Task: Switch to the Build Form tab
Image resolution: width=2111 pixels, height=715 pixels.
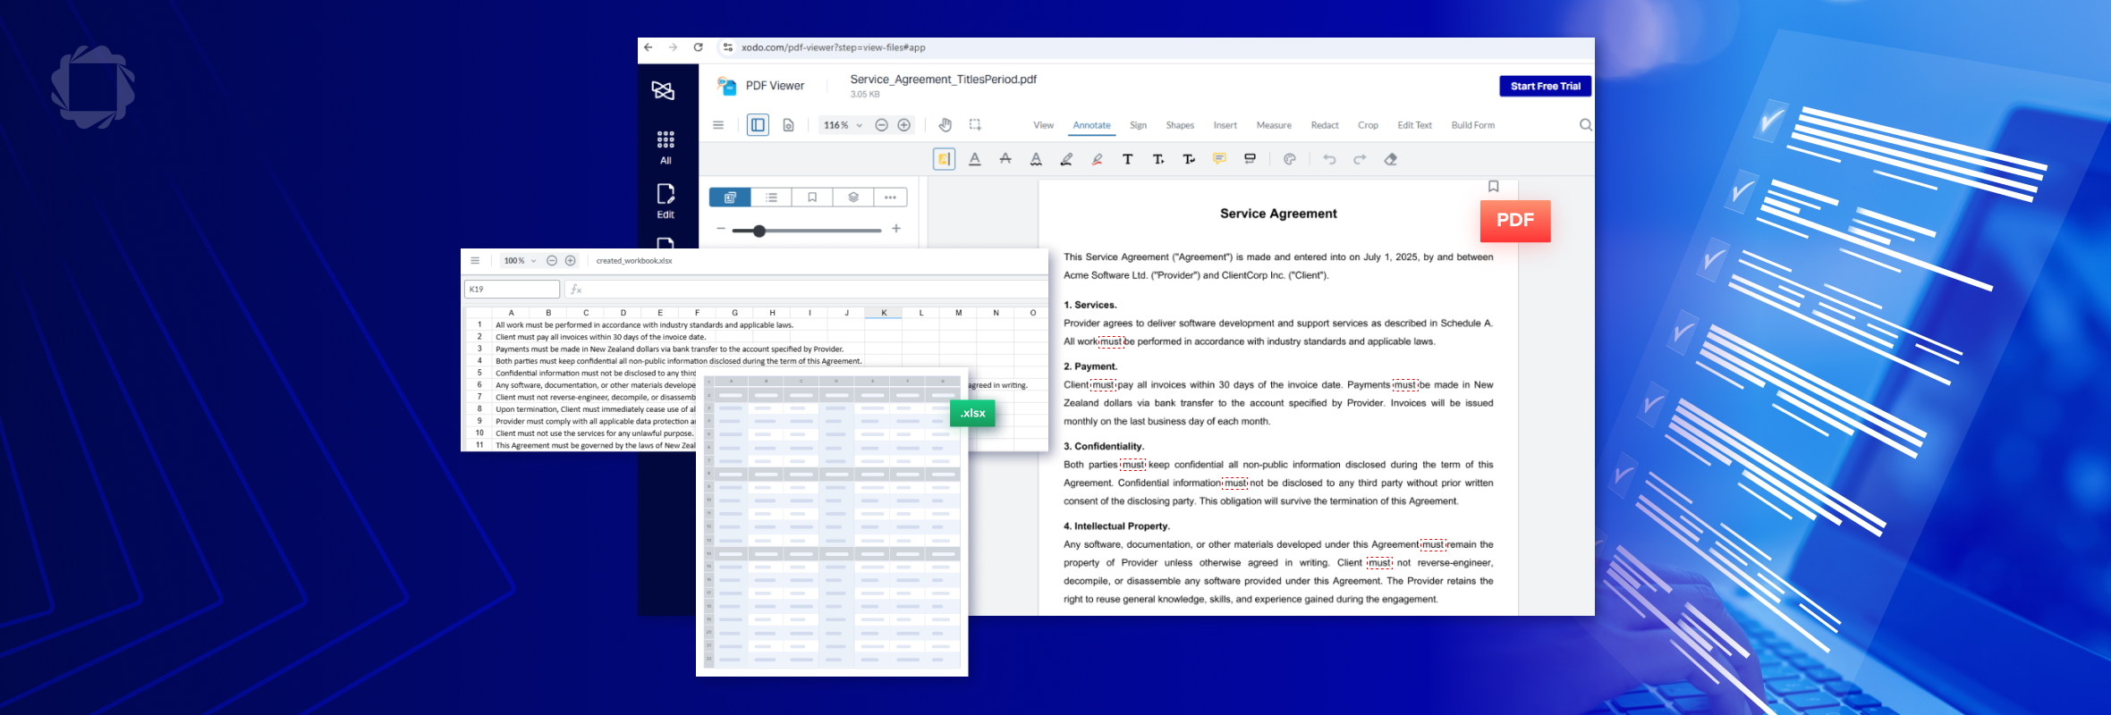Action: [1472, 125]
